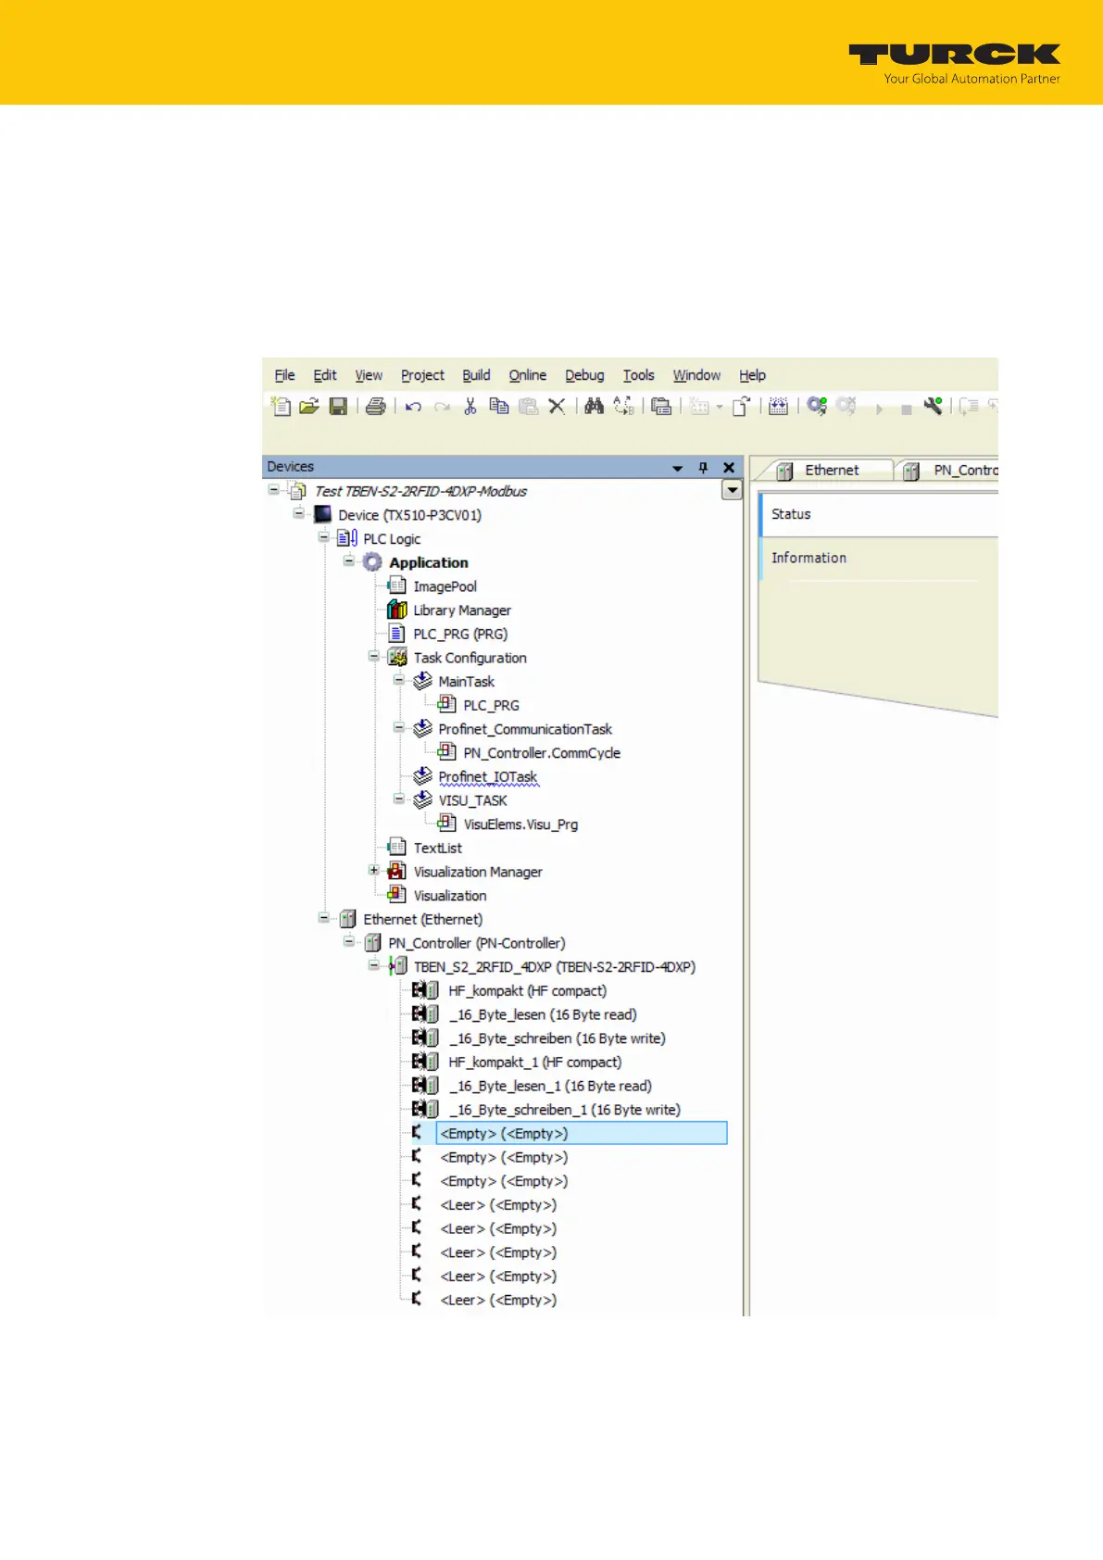The height and width of the screenshot is (1560, 1103).
Task: Click the HF_kompakt (HF compact) module icon
Action: pyautogui.click(x=425, y=990)
